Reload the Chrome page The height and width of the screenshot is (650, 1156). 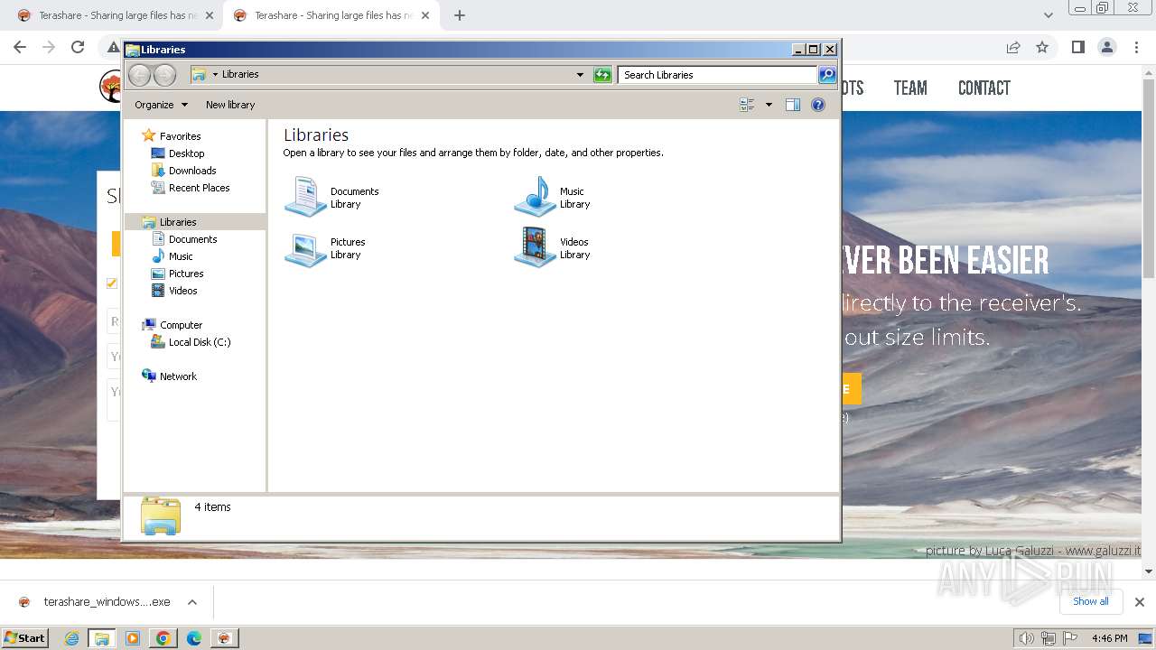(x=78, y=47)
